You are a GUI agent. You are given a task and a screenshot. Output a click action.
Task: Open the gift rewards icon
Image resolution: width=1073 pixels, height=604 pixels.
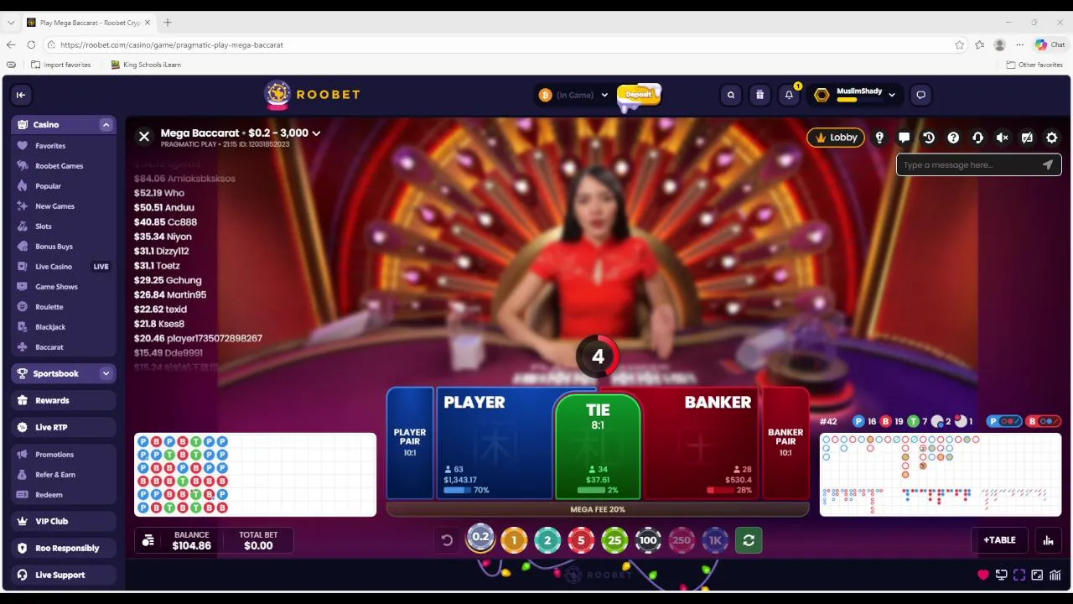pyautogui.click(x=759, y=95)
